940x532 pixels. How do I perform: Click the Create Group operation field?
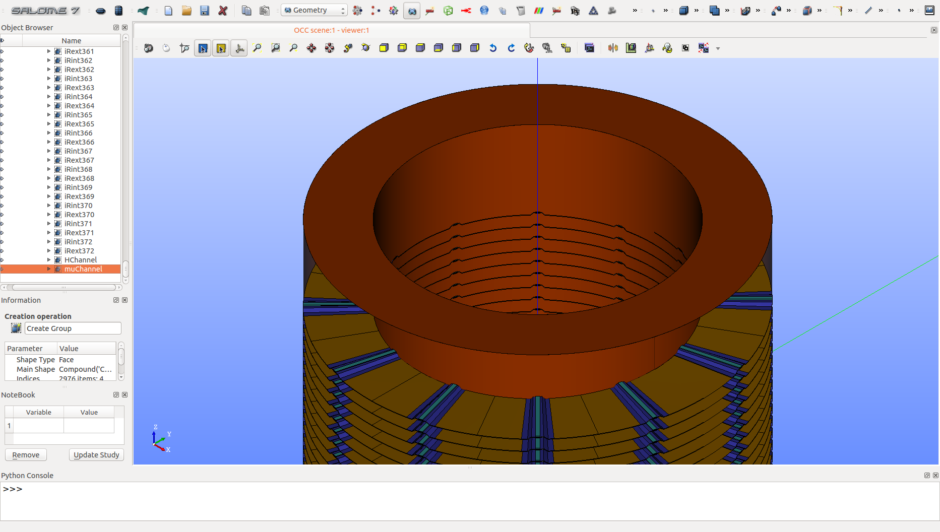[73, 328]
